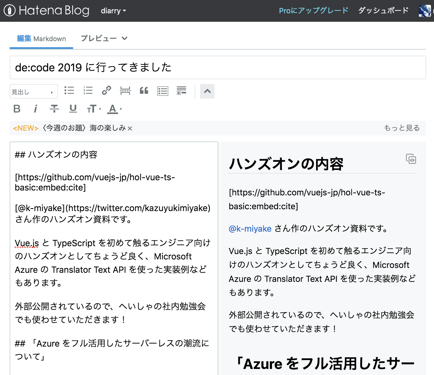The image size is (434, 375).
Task: Apply strikethrough formatting
Action: [54, 109]
